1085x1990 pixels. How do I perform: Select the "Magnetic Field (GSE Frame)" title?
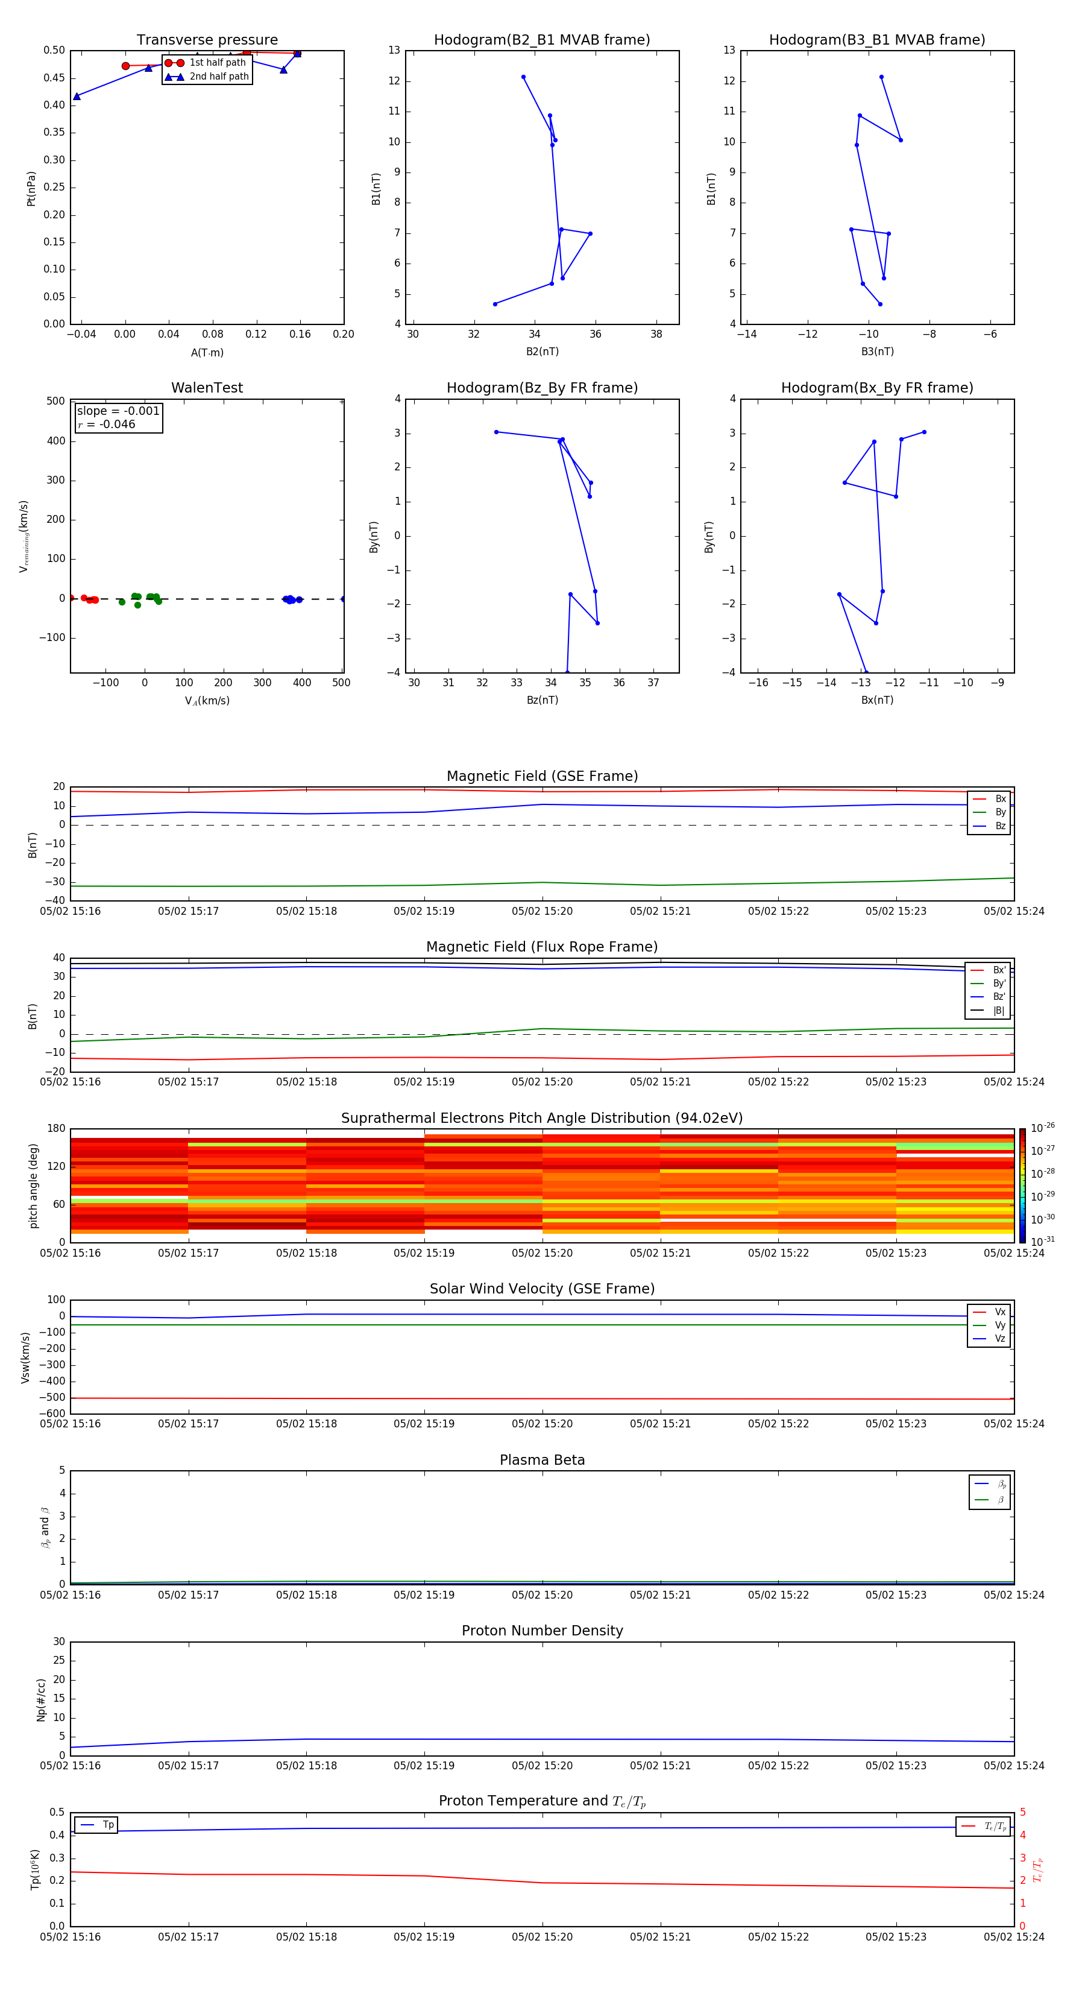click(542, 776)
